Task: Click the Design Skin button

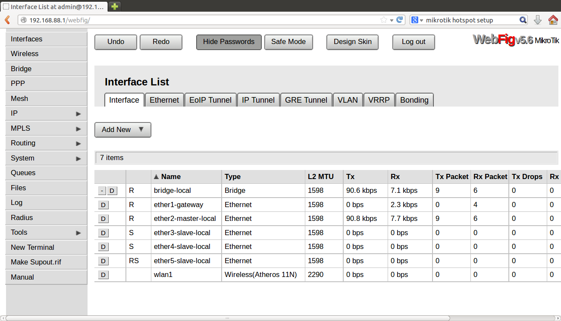Action: (353, 42)
